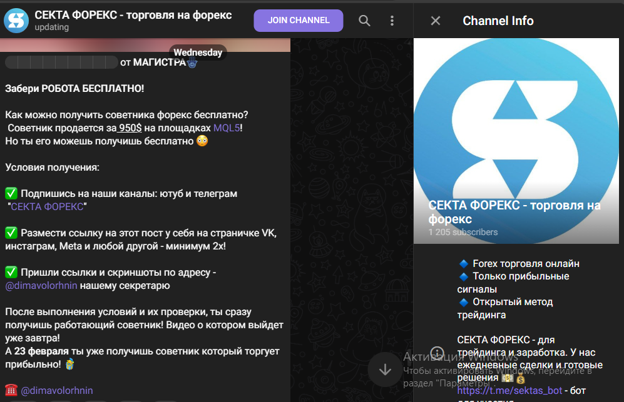Click the Channel Info panel title
Image resolution: width=624 pixels, height=402 pixels.
click(x=498, y=21)
